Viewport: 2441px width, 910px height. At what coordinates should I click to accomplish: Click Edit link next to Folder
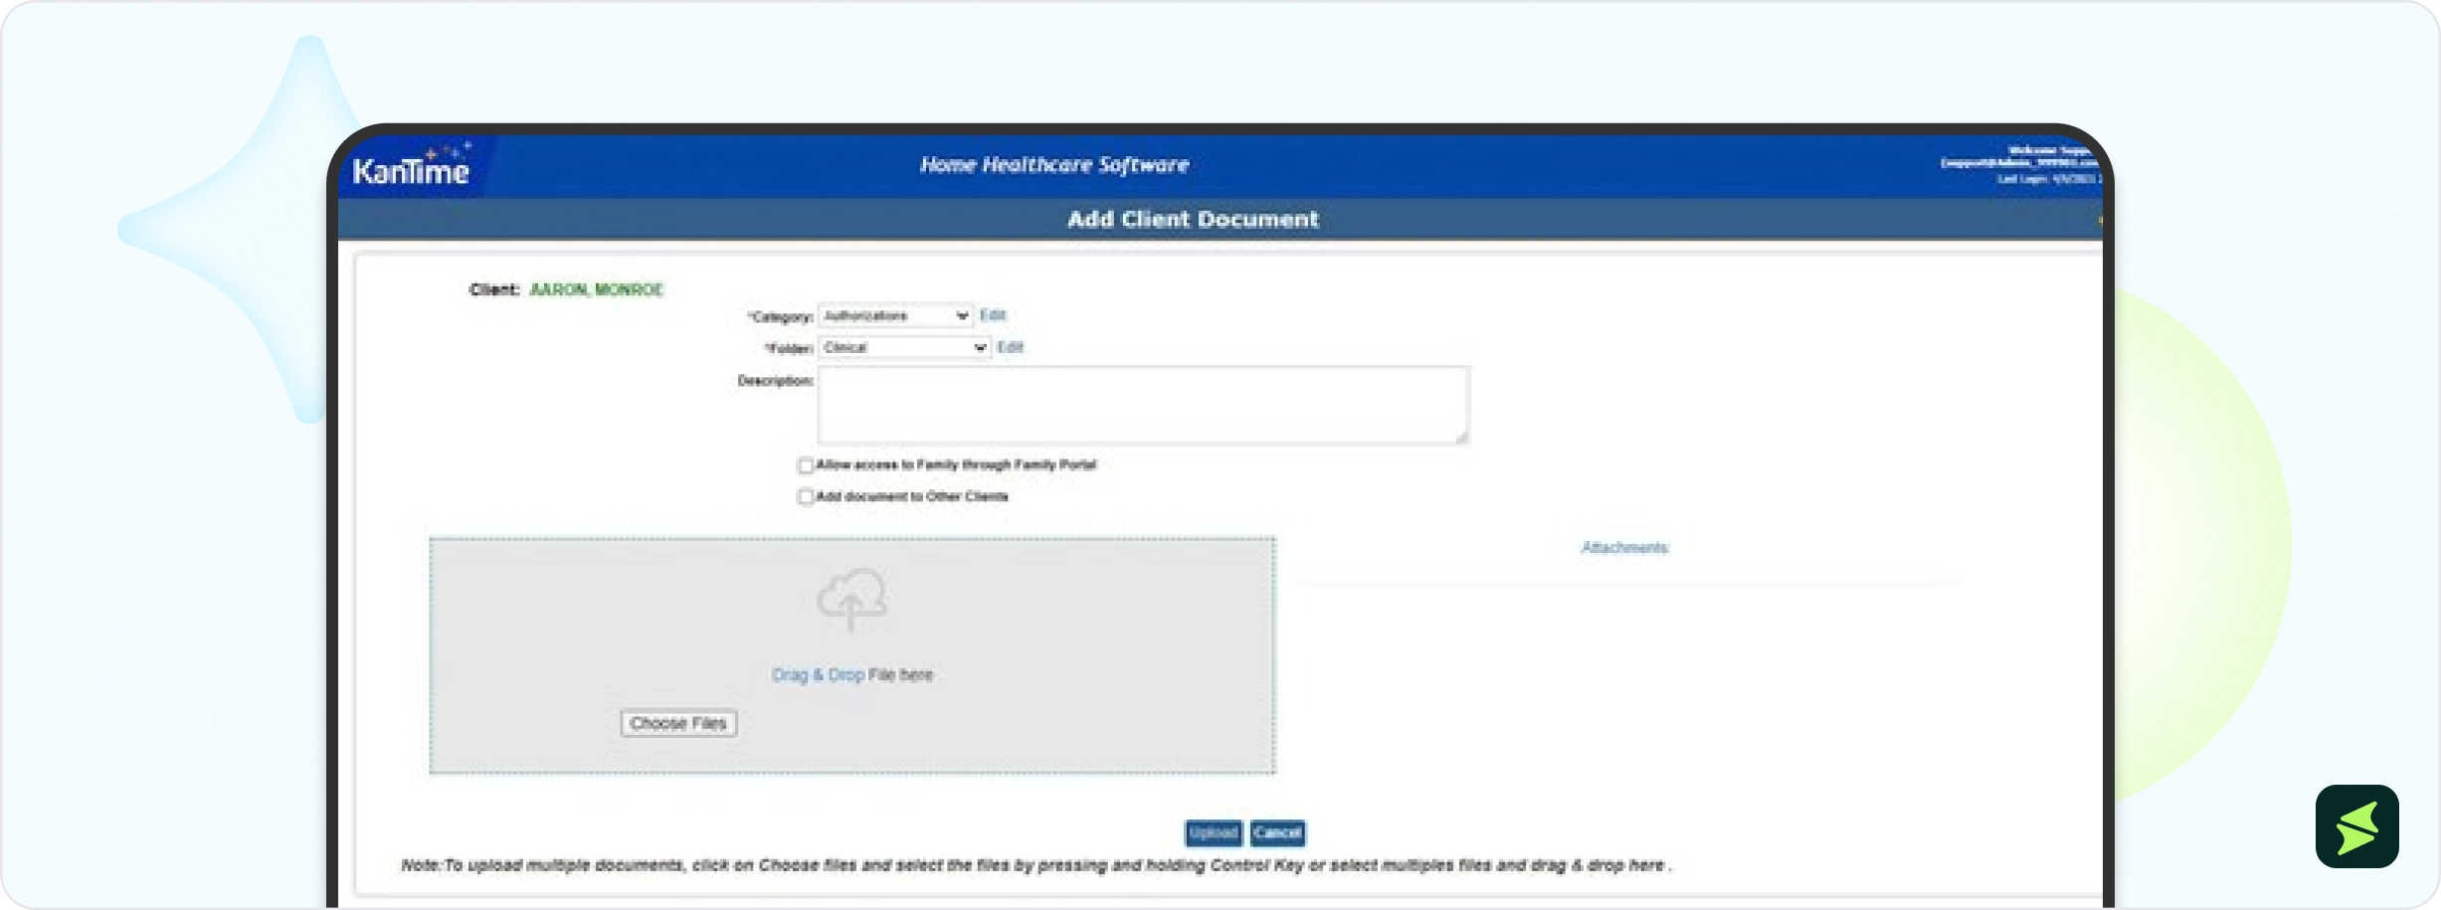(1011, 347)
